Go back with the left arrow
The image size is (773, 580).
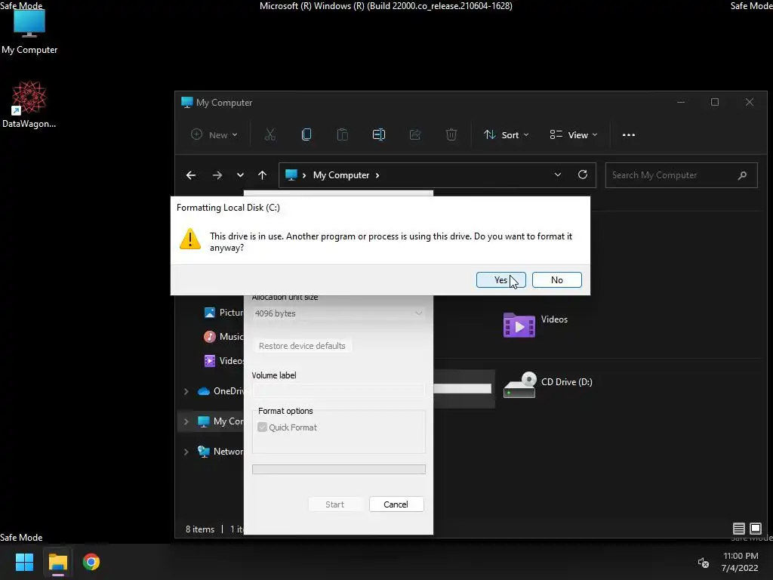pos(191,175)
